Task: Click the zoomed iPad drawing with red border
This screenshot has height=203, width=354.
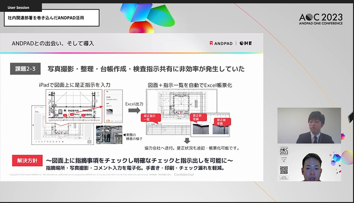Action: click(x=74, y=106)
